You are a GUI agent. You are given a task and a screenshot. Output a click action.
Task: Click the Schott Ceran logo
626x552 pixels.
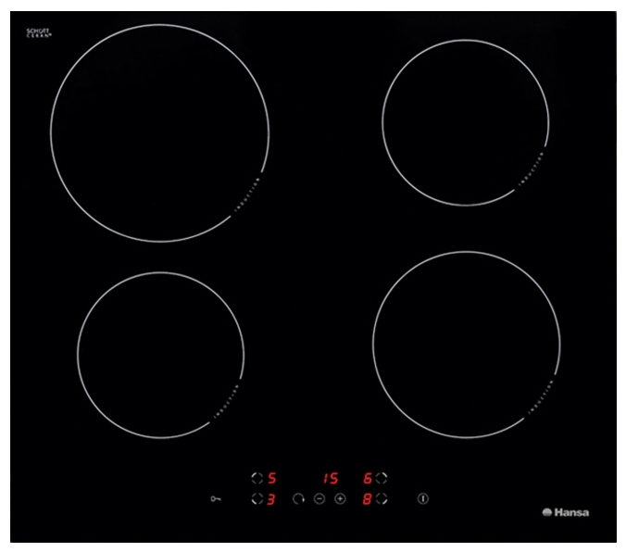point(37,33)
